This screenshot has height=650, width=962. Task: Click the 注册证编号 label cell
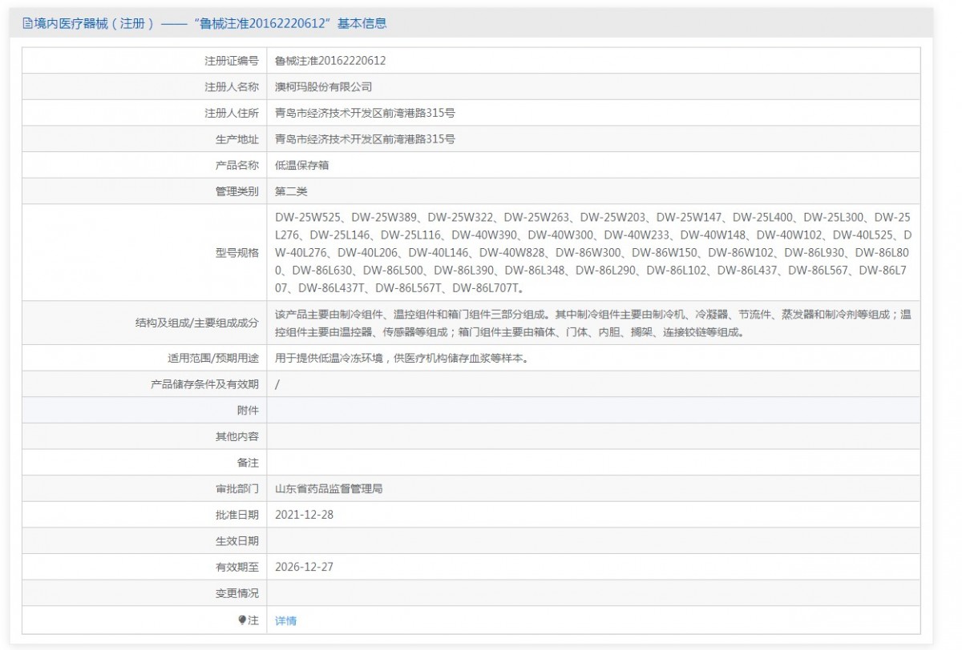pos(144,60)
